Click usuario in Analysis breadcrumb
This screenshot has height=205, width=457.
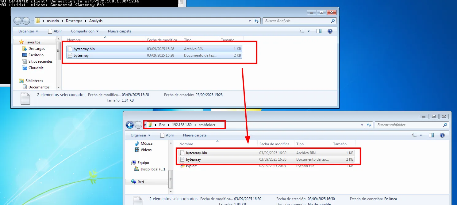(53, 21)
